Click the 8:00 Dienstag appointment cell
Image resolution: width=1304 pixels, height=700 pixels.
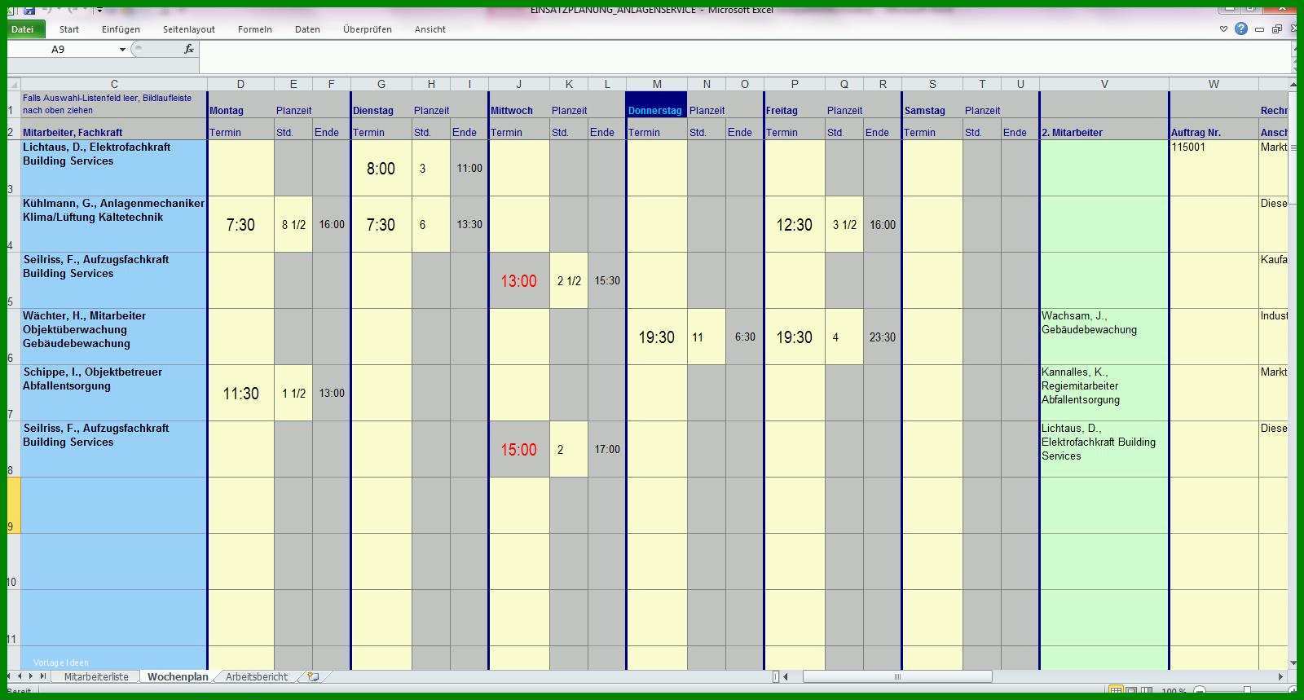(x=381, y=168)
